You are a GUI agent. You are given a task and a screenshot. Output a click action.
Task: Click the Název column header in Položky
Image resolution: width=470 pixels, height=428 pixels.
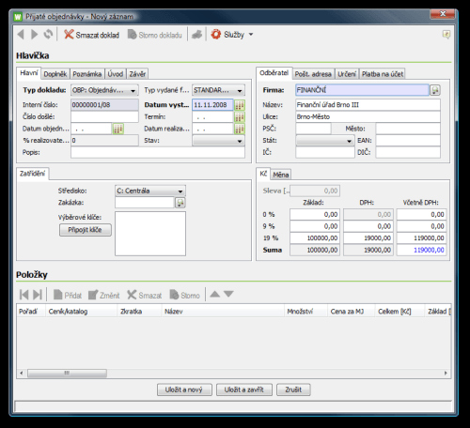click(x=223, y=312)
